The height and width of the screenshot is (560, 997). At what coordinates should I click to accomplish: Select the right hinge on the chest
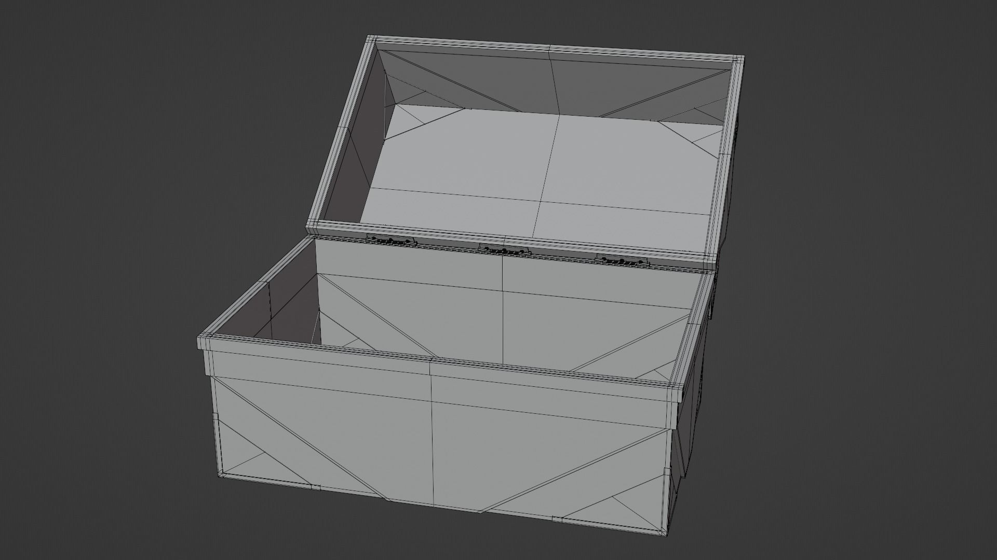click(623, 260)
